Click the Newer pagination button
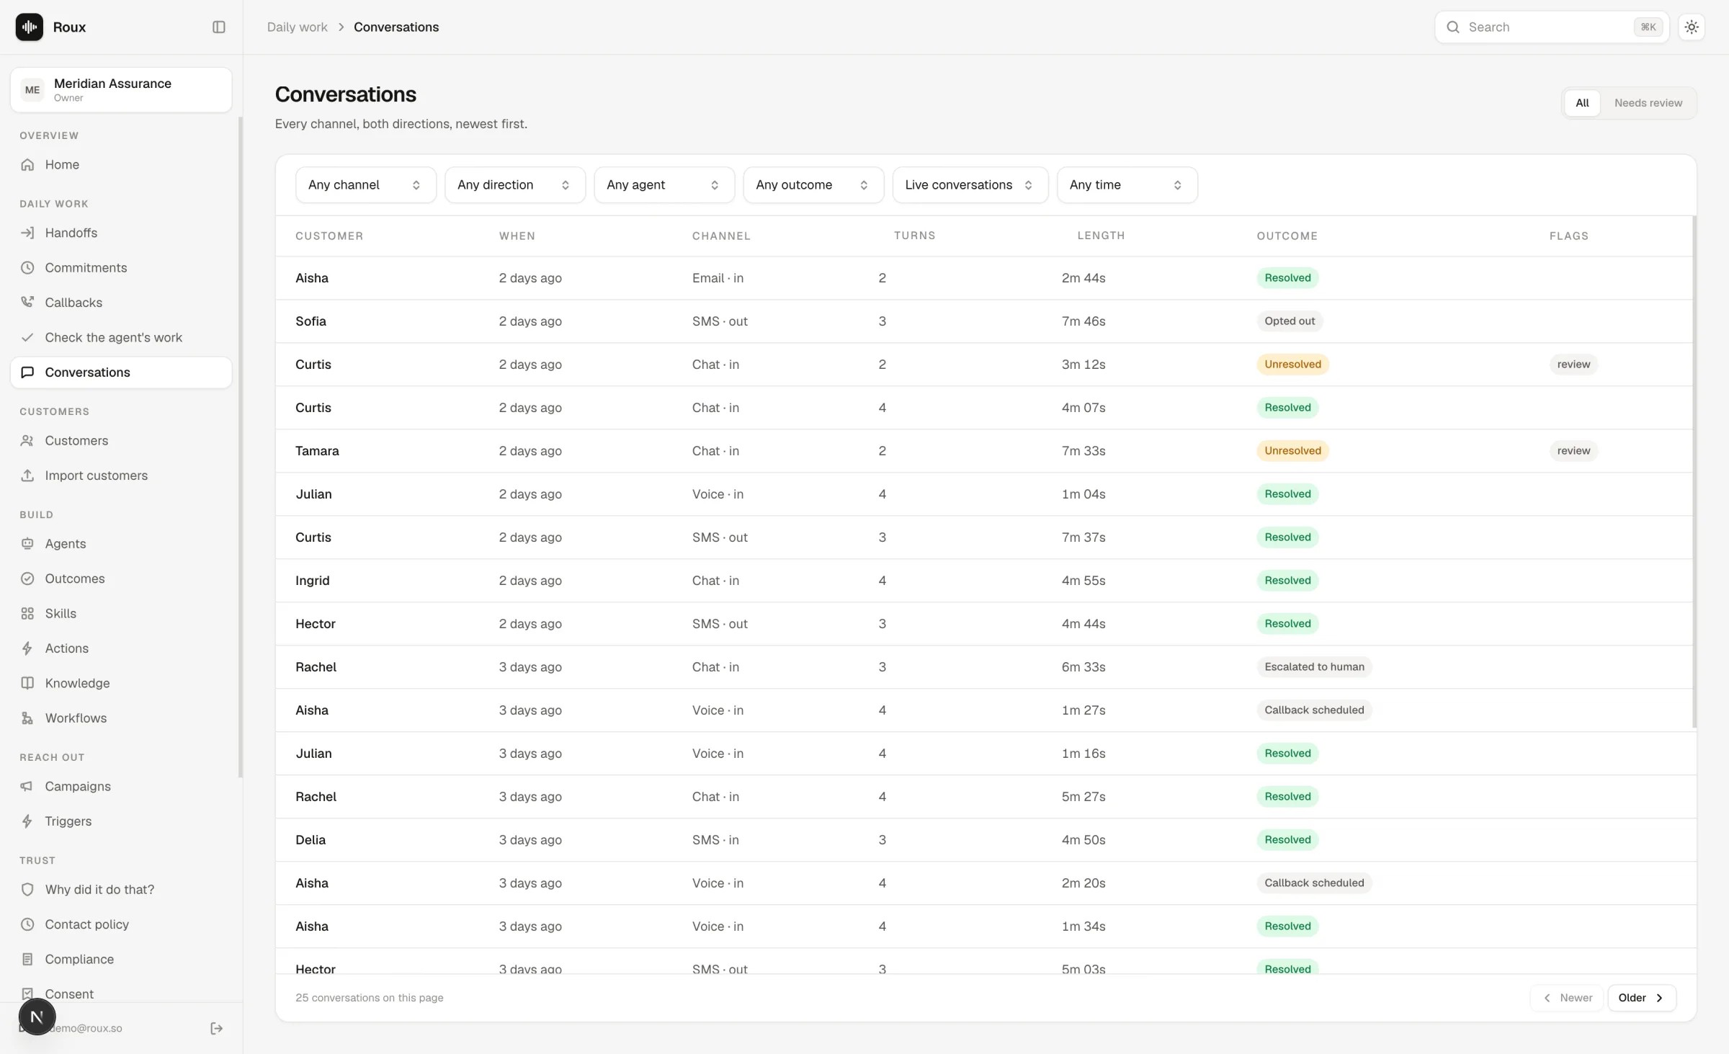1729x1054 pixels. coord(1567,998)
